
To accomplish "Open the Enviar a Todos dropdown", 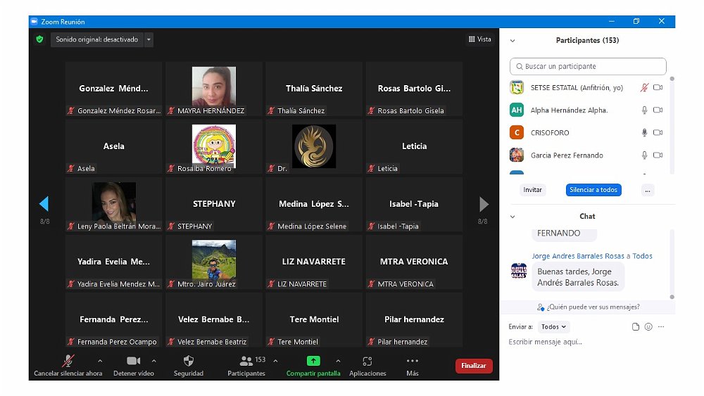I will tap(554, 327).
